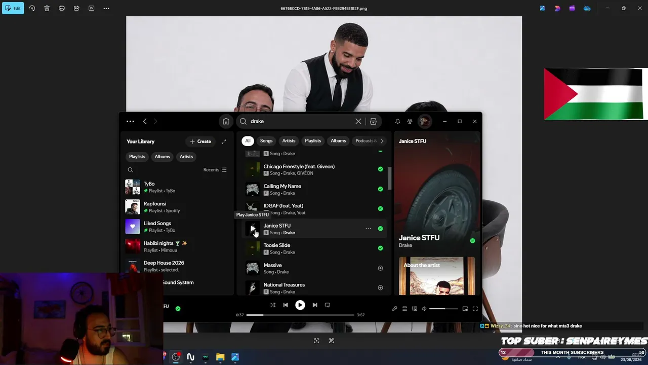
Task: Select the Songs search filter
Action: point(266,141)
